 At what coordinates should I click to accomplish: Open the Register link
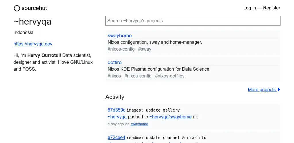272,8
